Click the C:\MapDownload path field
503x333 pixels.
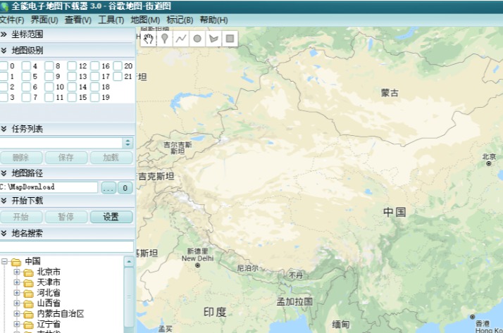tap(49, 187)
